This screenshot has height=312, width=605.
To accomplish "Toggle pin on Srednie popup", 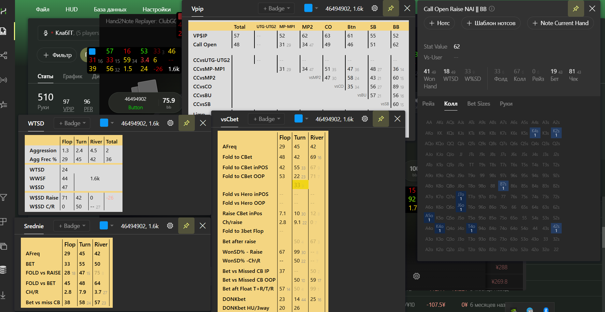I will pyautogui.click(x=186, y=226).
